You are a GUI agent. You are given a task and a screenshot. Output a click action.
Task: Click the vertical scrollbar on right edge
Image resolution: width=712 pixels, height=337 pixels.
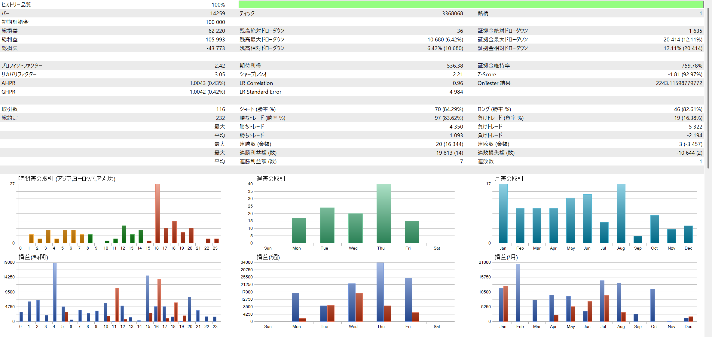click(x=708, y=87)
